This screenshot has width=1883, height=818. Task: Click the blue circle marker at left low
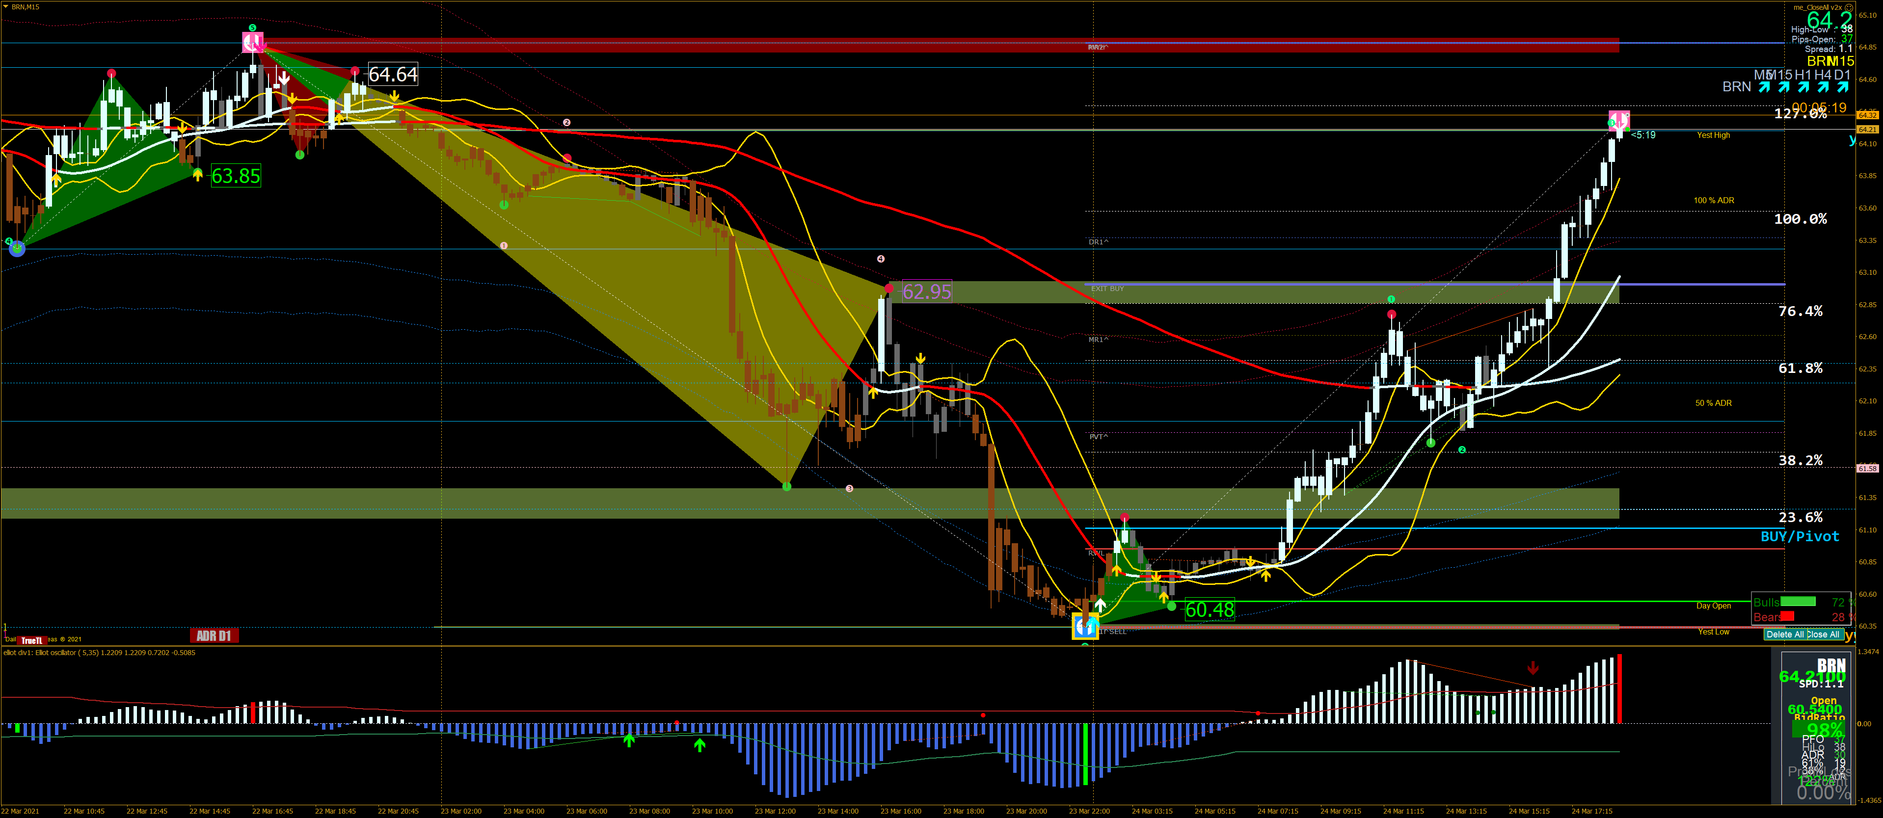point(17,249)
